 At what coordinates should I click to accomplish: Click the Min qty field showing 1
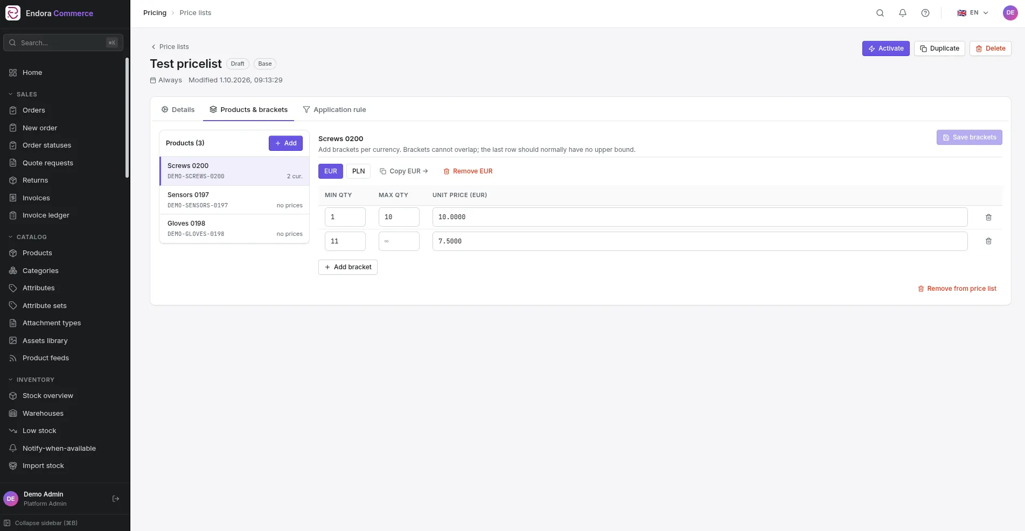[x=345, y=217]
